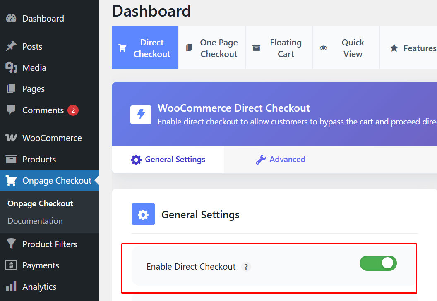Click the eye icon on Quick View tab
Screen dimensions: 437x301
[323, 48]
